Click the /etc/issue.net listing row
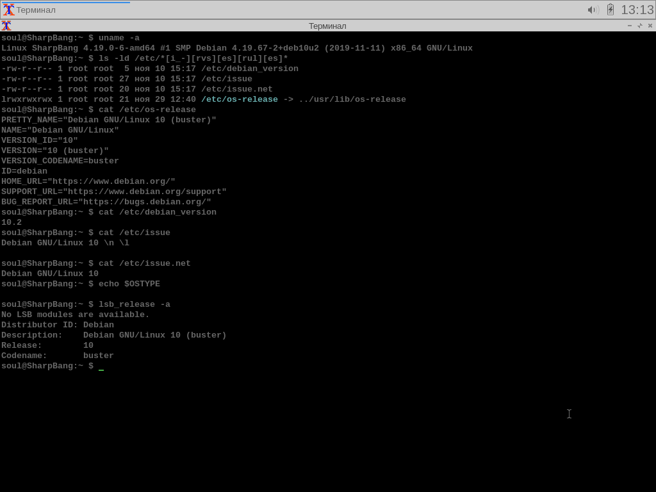 [137, 89]
